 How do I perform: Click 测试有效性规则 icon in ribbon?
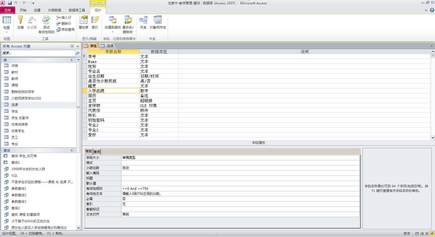tap(46, 23)
